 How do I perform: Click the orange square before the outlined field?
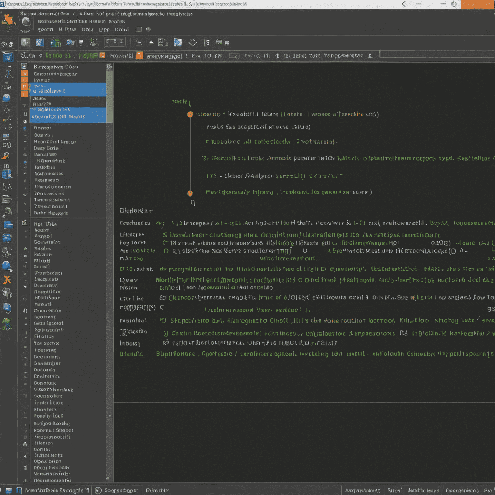[x=139, y=55]
